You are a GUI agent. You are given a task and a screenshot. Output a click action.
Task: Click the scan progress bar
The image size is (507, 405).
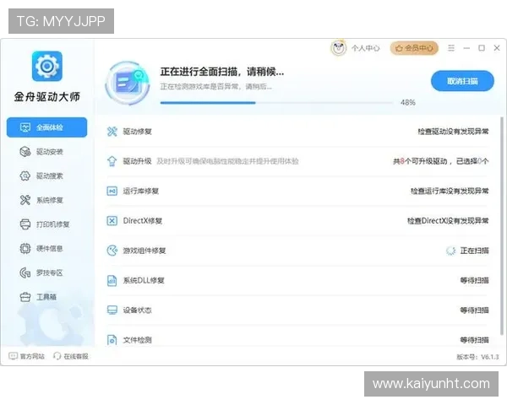(276, 103)
